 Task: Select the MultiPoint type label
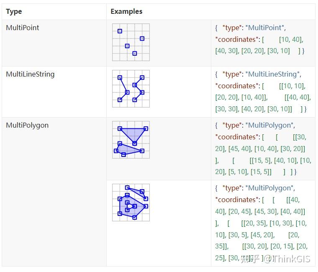pos(23,28)
